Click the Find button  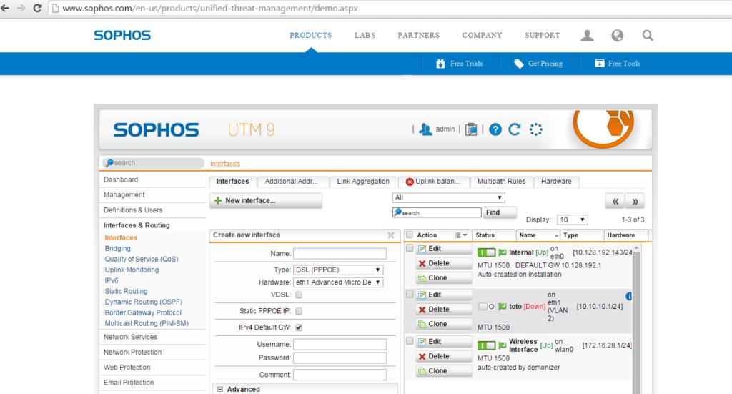(x=500, y=212)
